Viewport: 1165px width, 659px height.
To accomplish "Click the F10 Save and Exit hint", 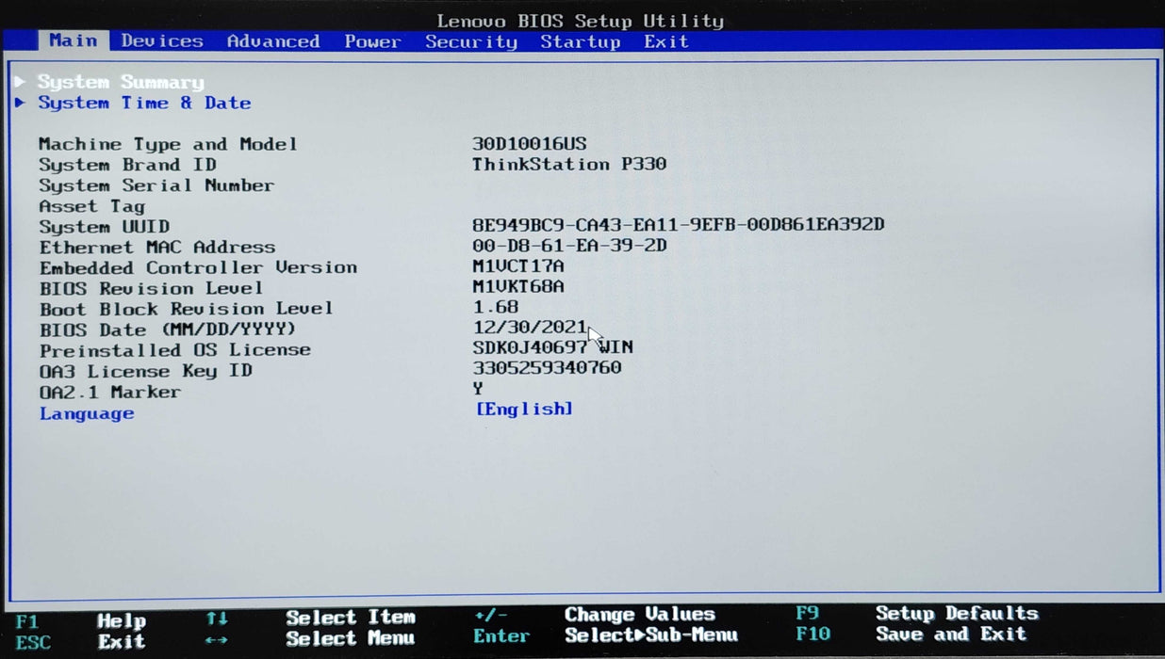I will coord(911,634).
